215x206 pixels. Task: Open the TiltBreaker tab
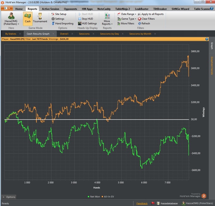tap(160, 9)
